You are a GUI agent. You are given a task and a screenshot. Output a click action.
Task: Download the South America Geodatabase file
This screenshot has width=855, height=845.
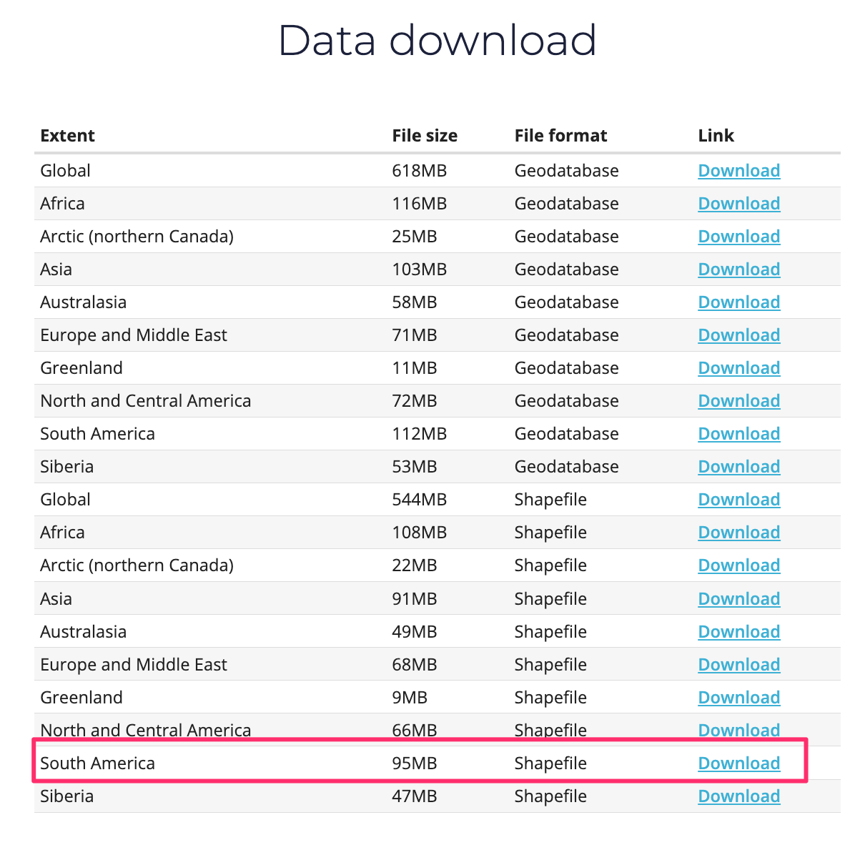pos(738,434)
